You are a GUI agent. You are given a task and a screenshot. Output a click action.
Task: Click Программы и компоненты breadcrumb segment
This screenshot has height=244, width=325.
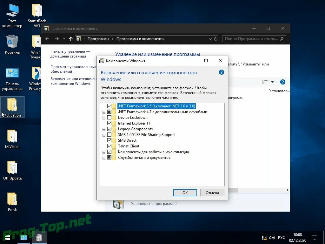click(140, 39)
